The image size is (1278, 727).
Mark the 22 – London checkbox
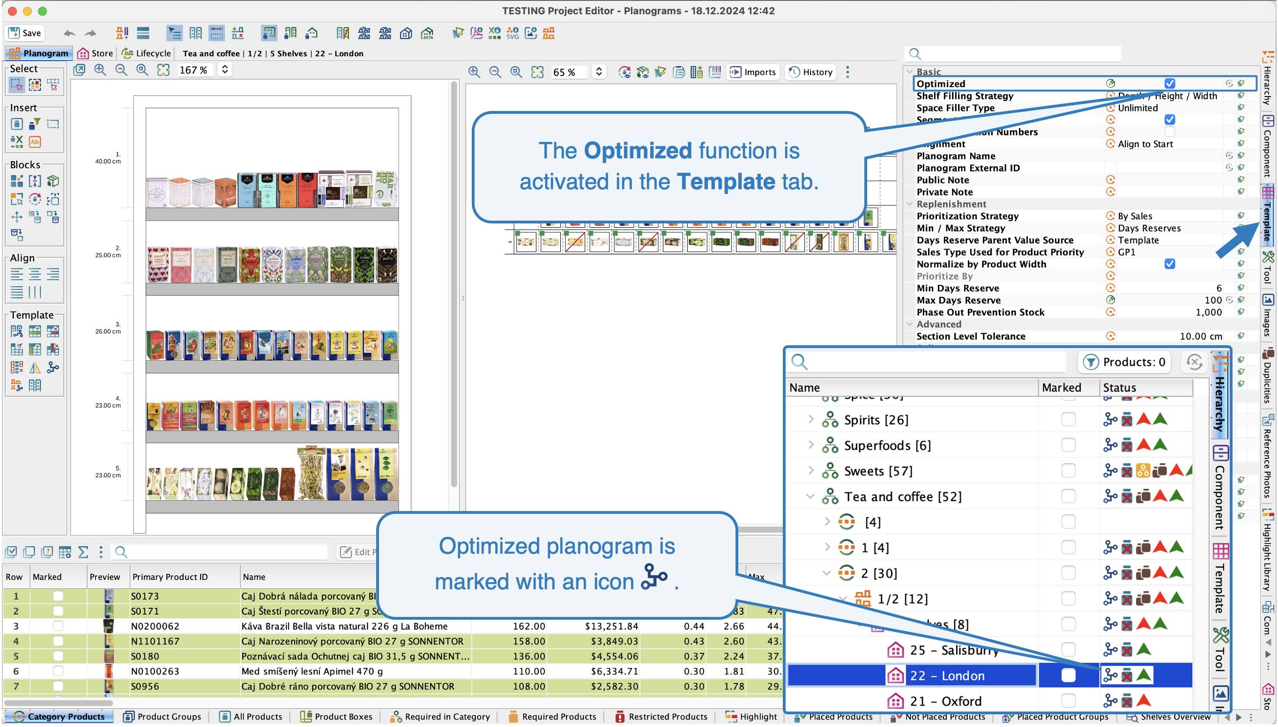[1068, 675]
